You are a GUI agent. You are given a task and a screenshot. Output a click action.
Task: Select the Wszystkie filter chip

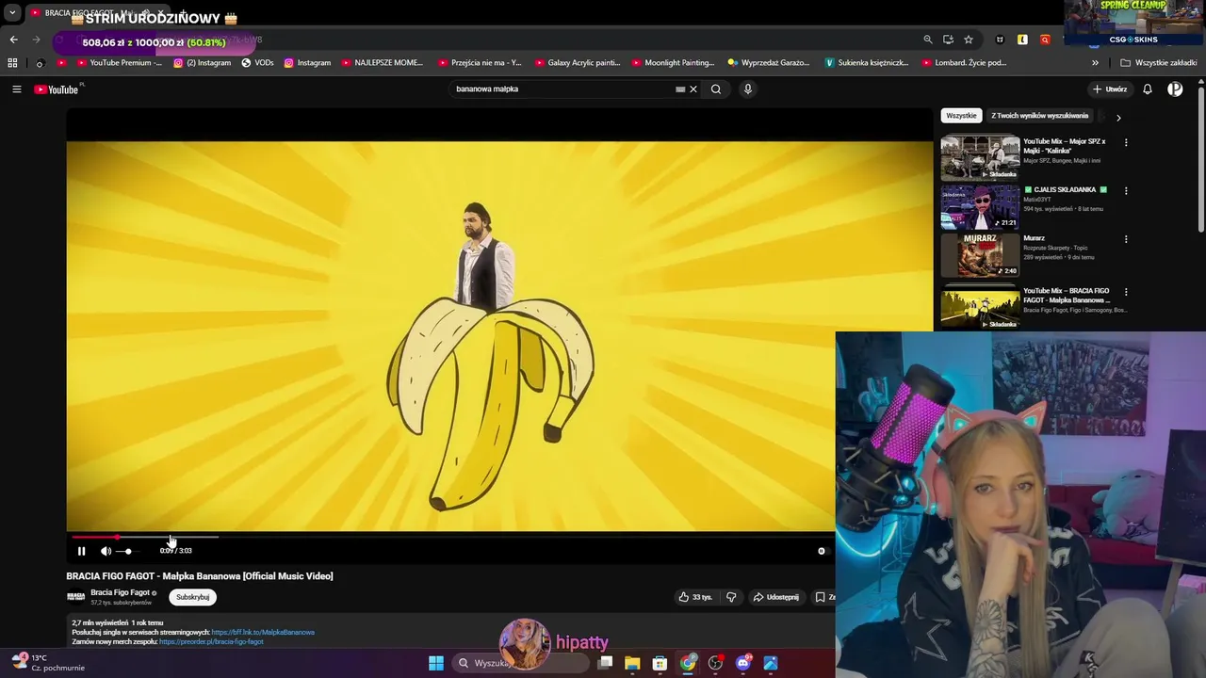coord(961,116)
